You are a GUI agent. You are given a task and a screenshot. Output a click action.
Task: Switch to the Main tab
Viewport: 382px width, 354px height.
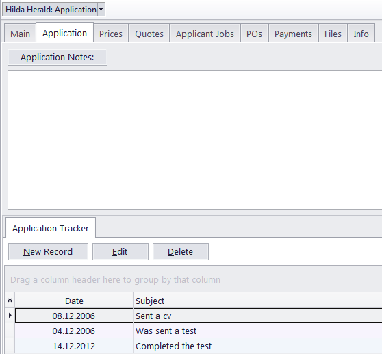coord(20,34)
